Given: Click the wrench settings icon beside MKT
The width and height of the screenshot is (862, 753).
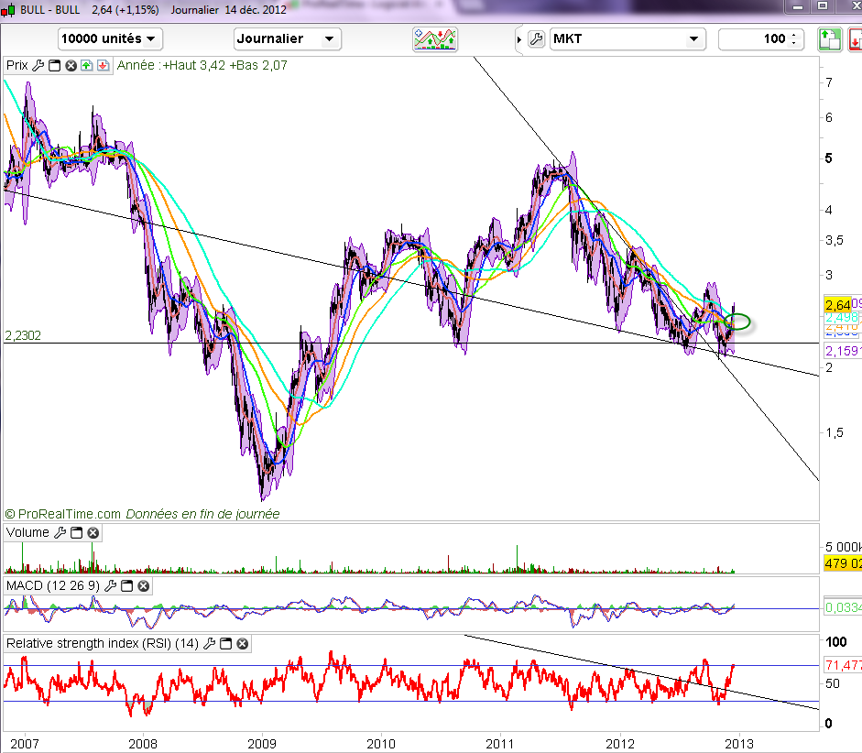Looking at the screenshot, I should (537, 38).
